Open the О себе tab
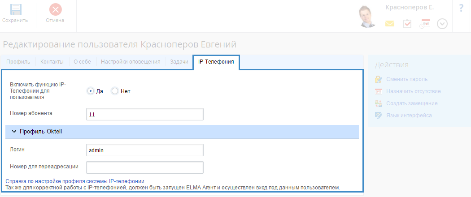This screenshot has width=471, height=197. (82, 62)
